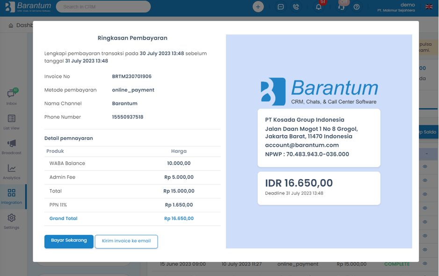439x276 pixels.
Task: Open the notifications bell icon
Action: coord(318,7)
